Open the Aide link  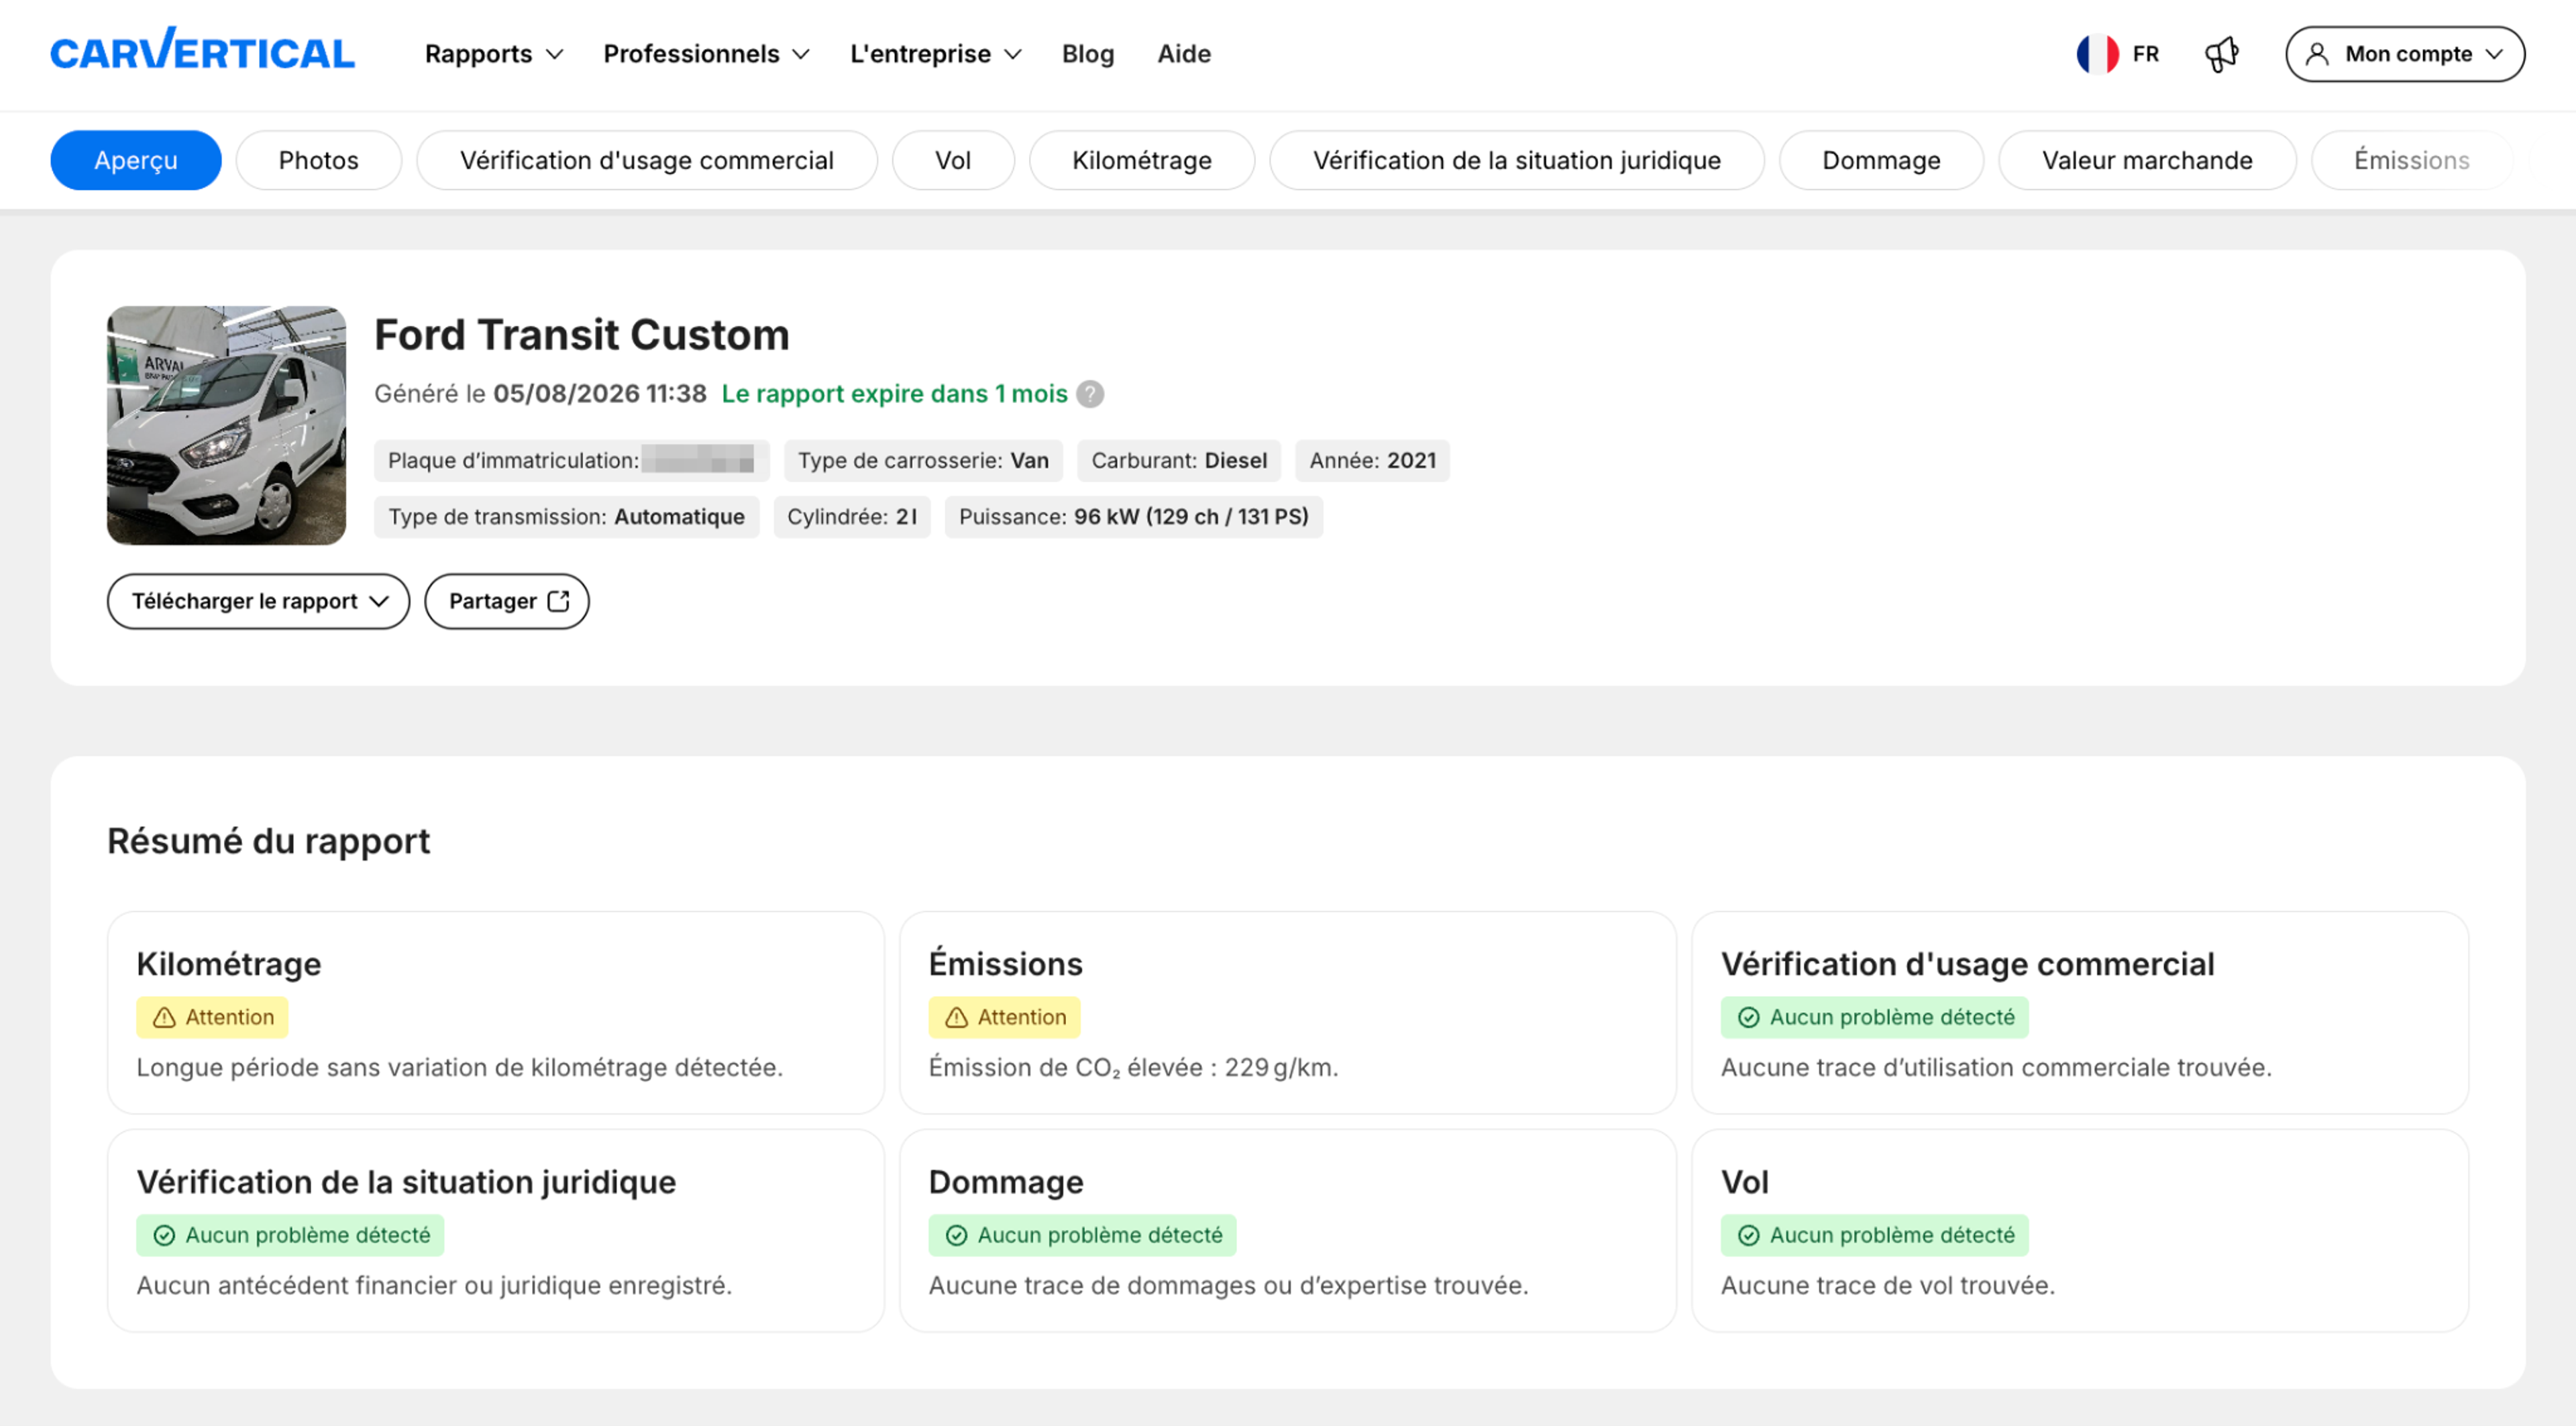1184,54
